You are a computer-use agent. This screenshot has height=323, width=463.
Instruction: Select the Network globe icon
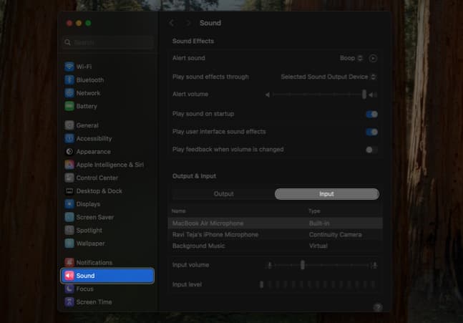pos(69,93)
